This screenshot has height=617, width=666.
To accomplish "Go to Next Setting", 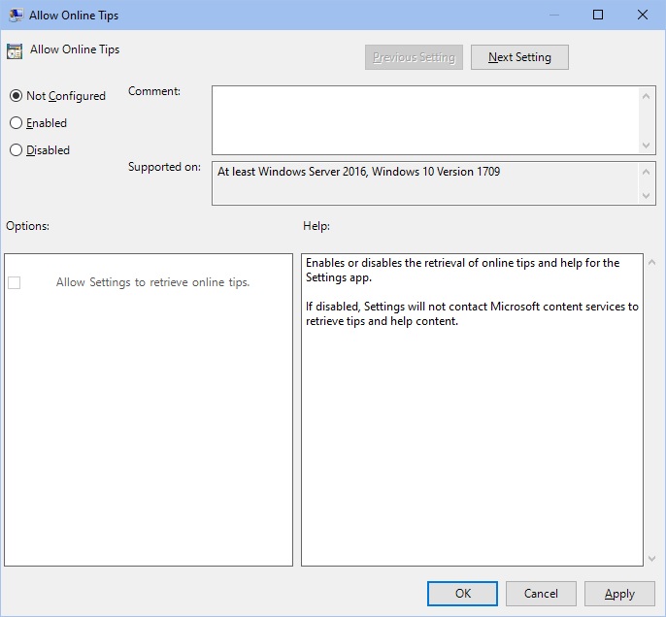I will pyautogui.click(x=519, y=57).
